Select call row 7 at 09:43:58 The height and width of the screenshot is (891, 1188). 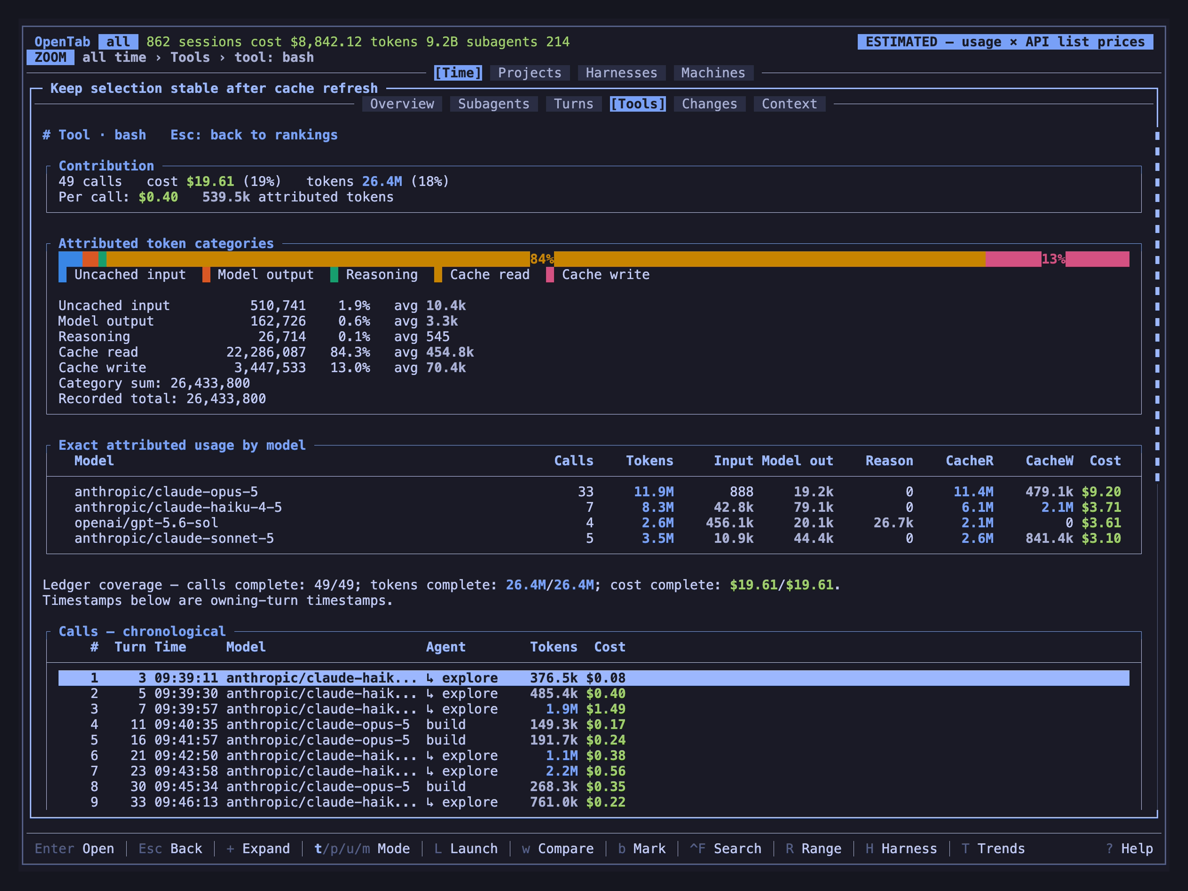pyautogui.click(x=594, y=771)
